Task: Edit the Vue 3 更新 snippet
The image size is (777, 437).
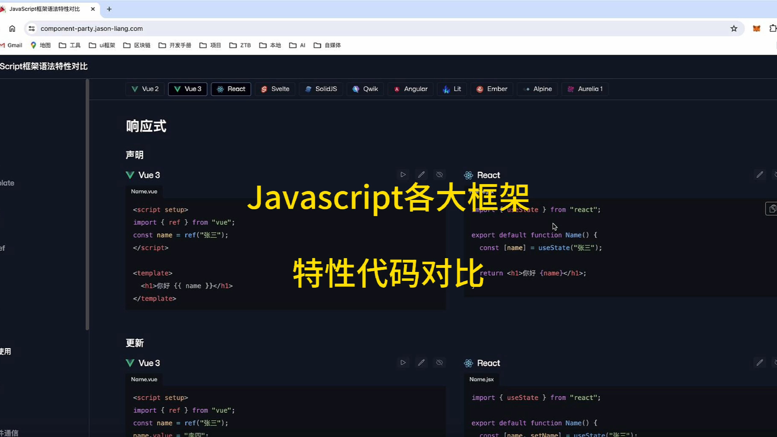Action: (421, 363)
